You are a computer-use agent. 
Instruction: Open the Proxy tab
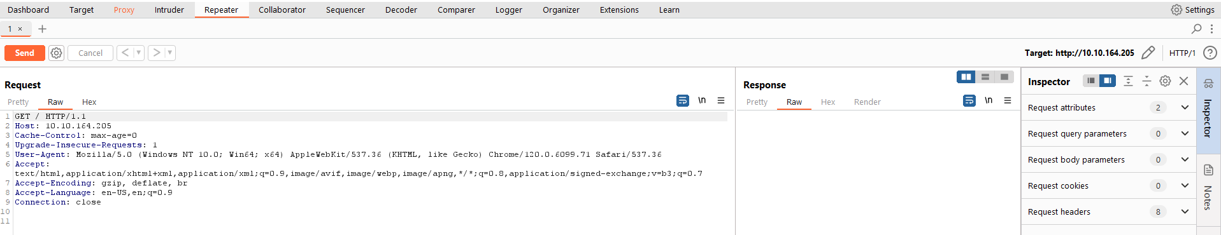(x=124, y=10)
